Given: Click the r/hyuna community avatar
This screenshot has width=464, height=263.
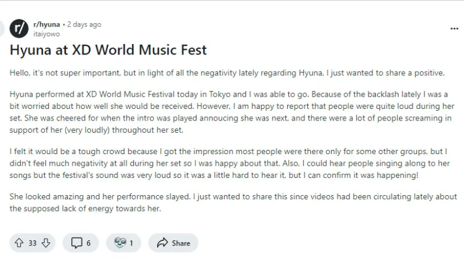Looking at the screenshot, I should 19,28.
